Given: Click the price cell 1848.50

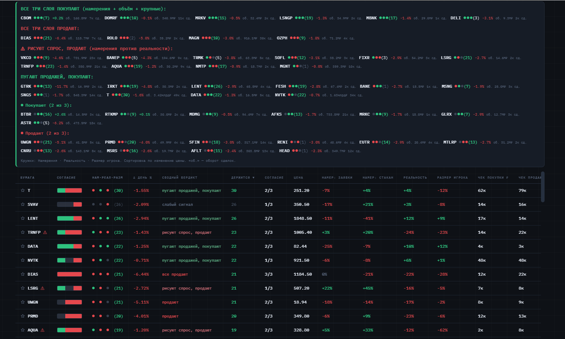Looking at the screenshot, I should (x=303, y=218).
